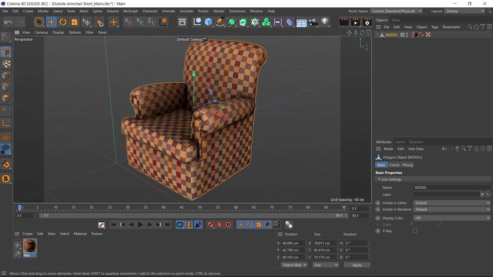Open the MoGraph menu
The height and width of the screenshot is (277, 493).
pyautogui.click(x=130, y=11)
